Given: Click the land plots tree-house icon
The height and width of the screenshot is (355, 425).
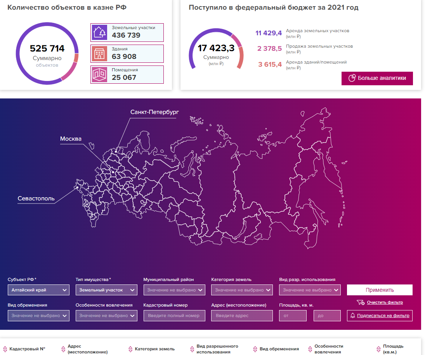Looking at the screenshot, I should coord(99,33).
